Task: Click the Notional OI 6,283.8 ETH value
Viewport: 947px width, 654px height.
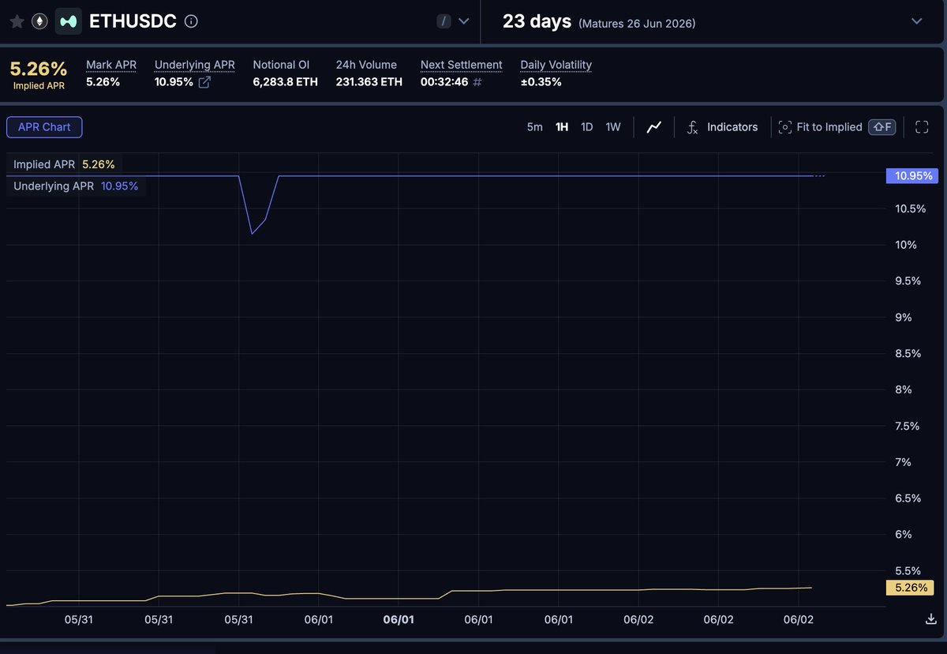Action: [x=286, y=82]
